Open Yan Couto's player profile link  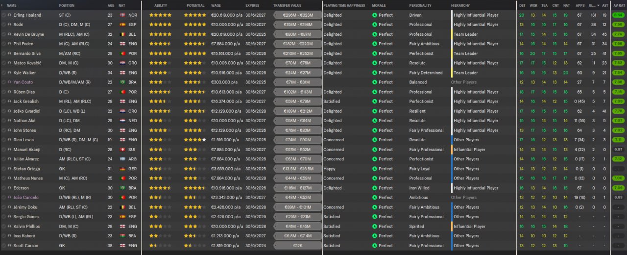click(23, 82)
